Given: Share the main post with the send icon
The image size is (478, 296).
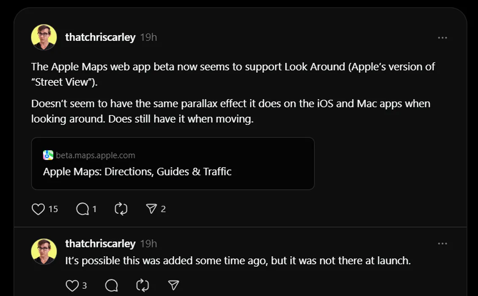Looking at the screenshot, I should (151, 209).
